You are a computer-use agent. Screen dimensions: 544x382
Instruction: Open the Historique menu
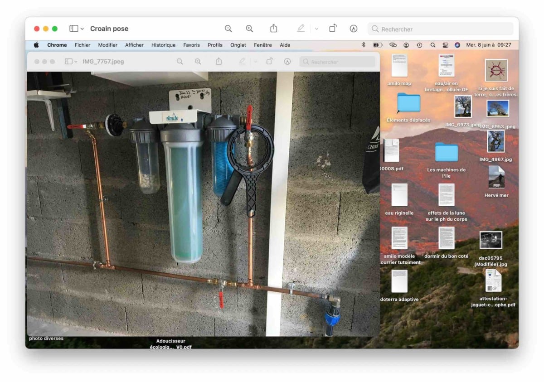(x=164, y=45)
